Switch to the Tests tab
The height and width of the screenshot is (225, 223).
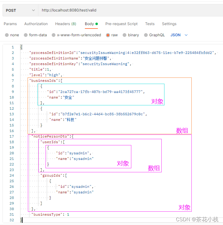click(150, 24)
